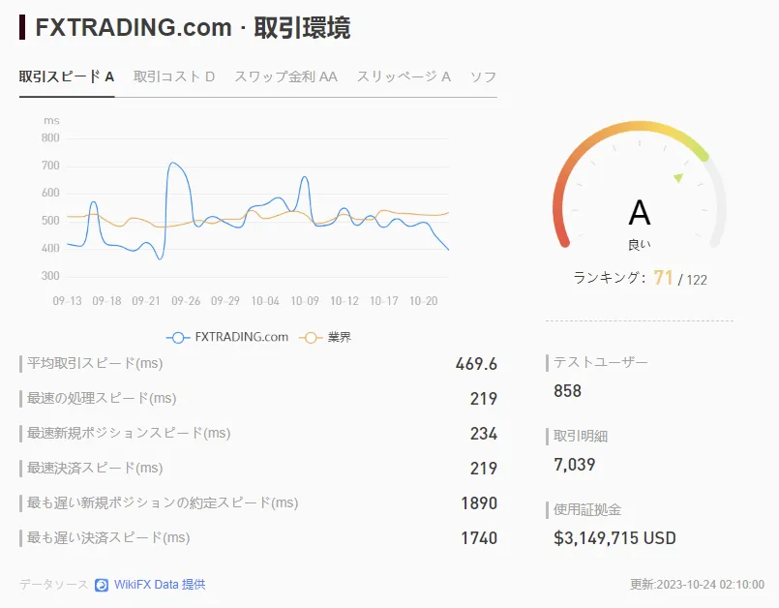Click the average speed value 469.6
The image size is (779, 608).
[x=476, y=364]
